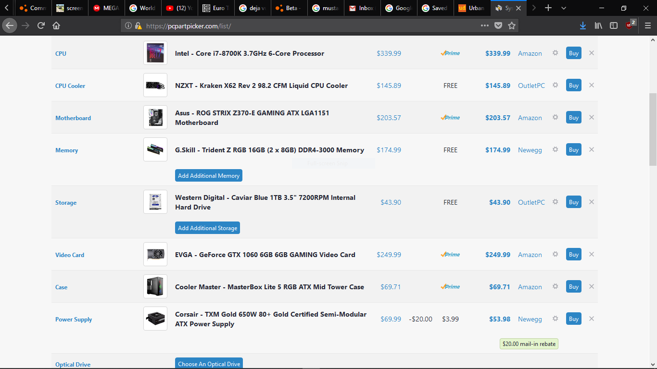Click Buy for the Intel CPU
Image resolution: width=657 pixels, height=369 pixels.
tap(574, 53)
